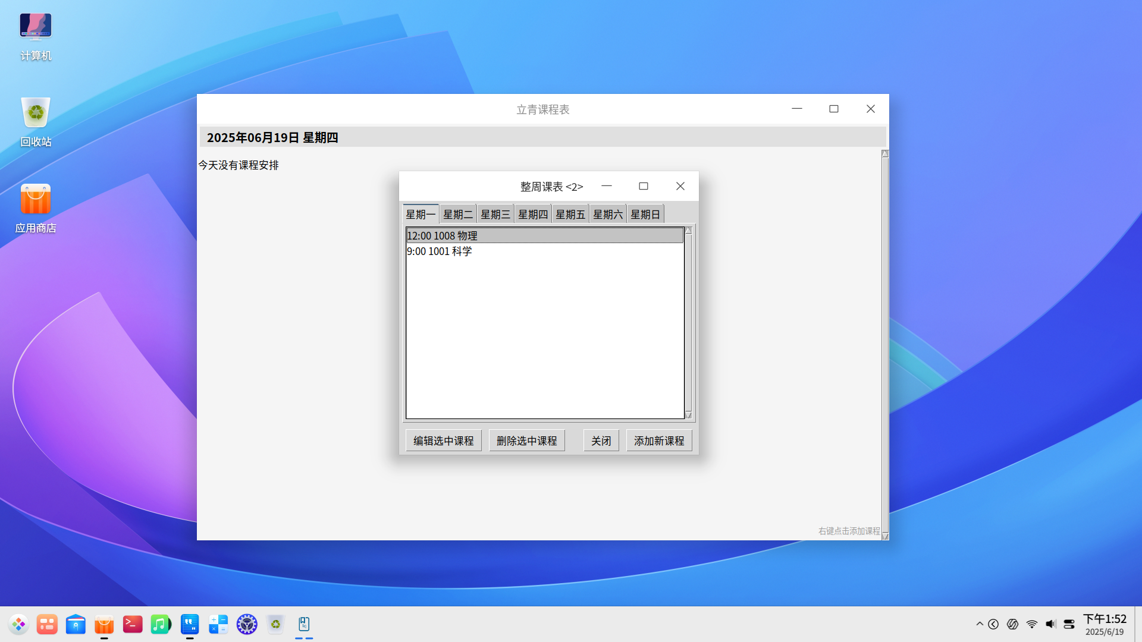Switch to the 星期日 tab

645,214
